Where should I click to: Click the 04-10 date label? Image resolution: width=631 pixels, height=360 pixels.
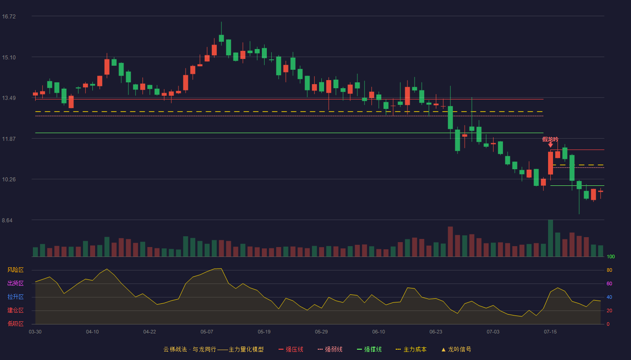tap(92, 332)
